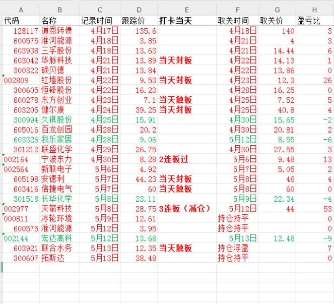Select column B header

[59, 10]
